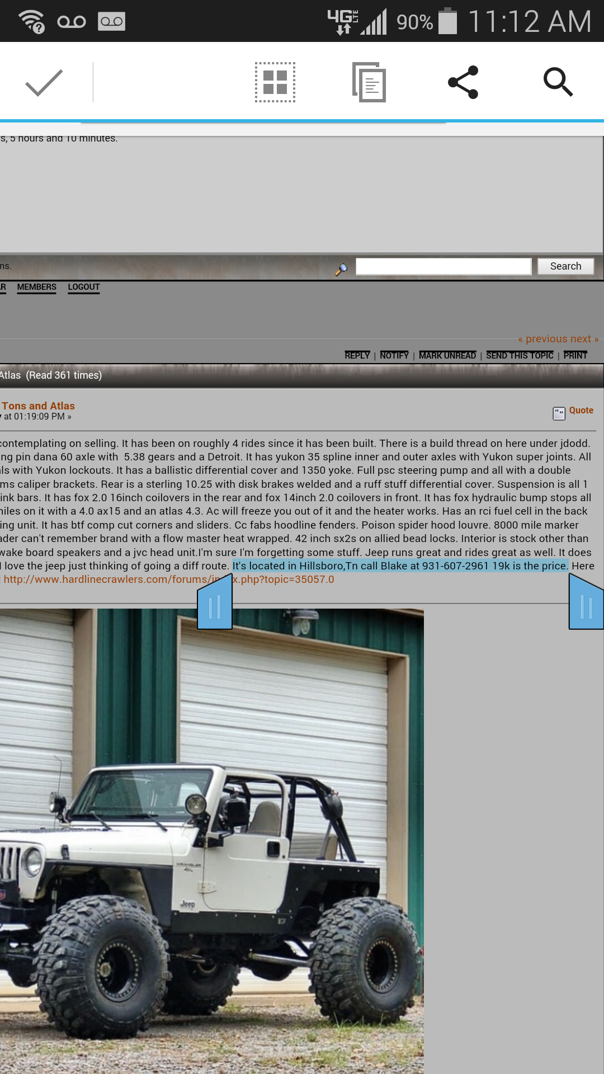The width and height of the screenshot is (604, 1074).
Task: Click the PRINT link
Action: pos(575,355)
